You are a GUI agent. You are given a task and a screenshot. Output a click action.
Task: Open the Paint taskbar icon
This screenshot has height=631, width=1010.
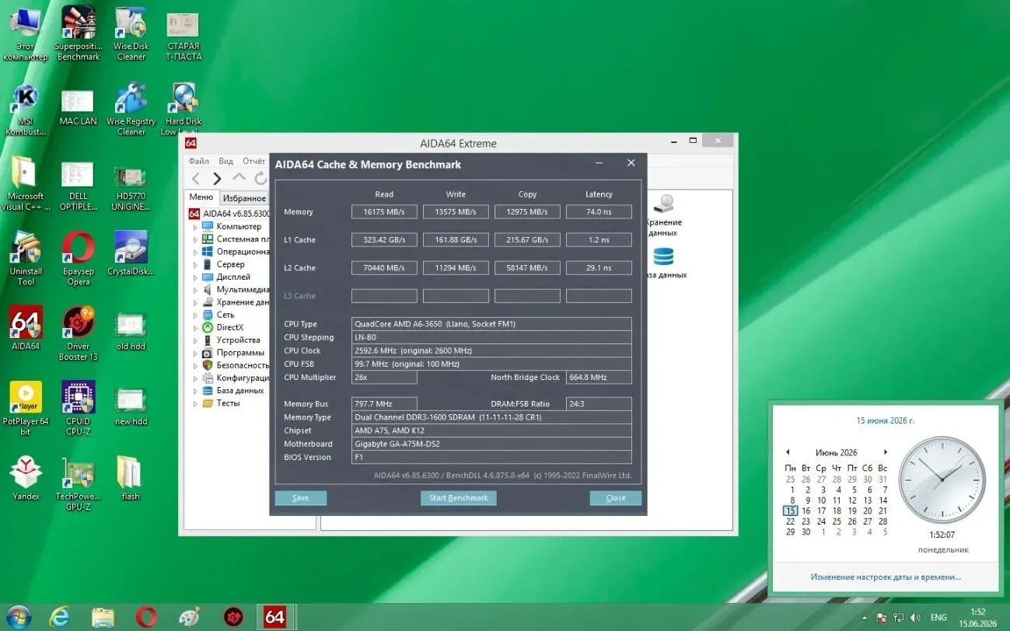tap(189, 617)
